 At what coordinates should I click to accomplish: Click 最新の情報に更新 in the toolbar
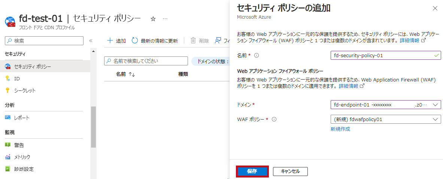155,41
